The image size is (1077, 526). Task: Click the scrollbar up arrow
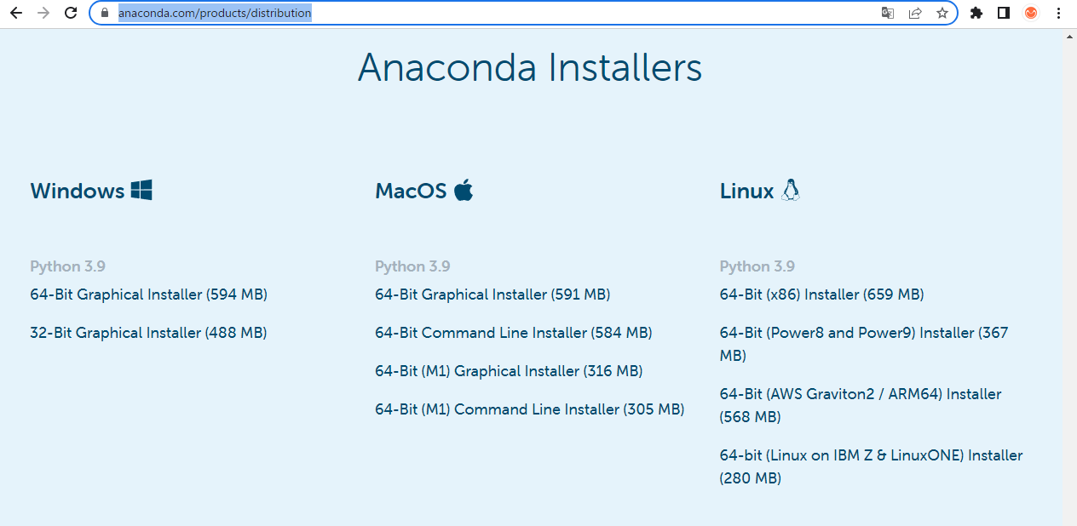point(1070,37)
